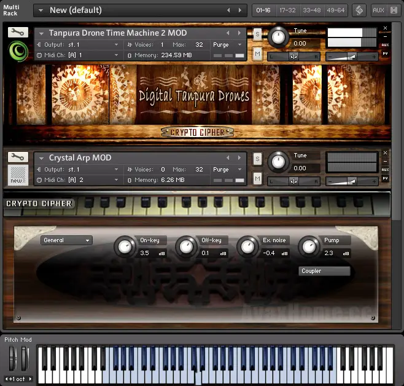Minimize the Crystal Arp MOD instrument view
This screenshot has height=386, width=404.
(385, 162)
